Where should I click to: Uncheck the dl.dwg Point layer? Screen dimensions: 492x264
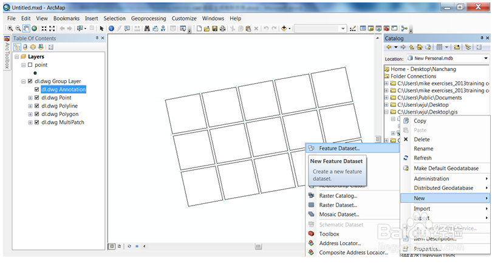coord(36,98)
